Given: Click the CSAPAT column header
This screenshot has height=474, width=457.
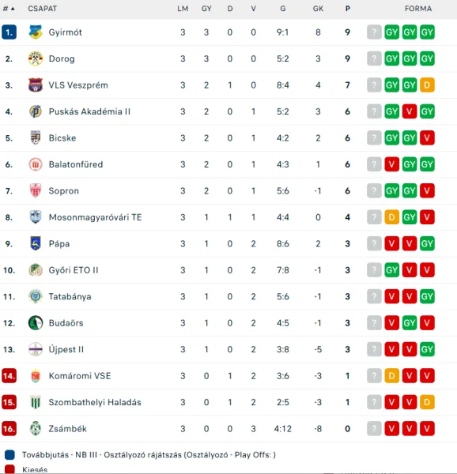Looking at the screenshot, I should click(x=43, y=9).
